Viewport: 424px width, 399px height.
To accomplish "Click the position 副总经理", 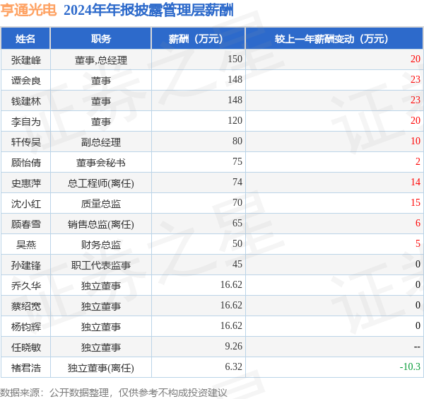I will coord(101,142).
